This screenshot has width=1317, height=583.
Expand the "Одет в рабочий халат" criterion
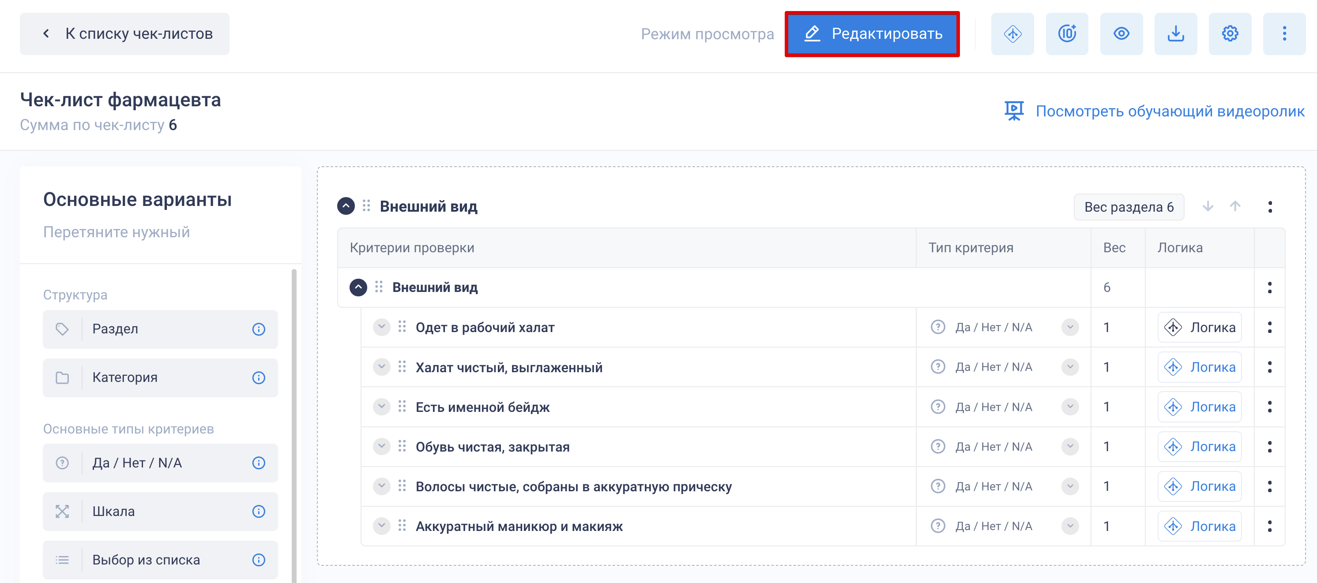tap(381, 326)
